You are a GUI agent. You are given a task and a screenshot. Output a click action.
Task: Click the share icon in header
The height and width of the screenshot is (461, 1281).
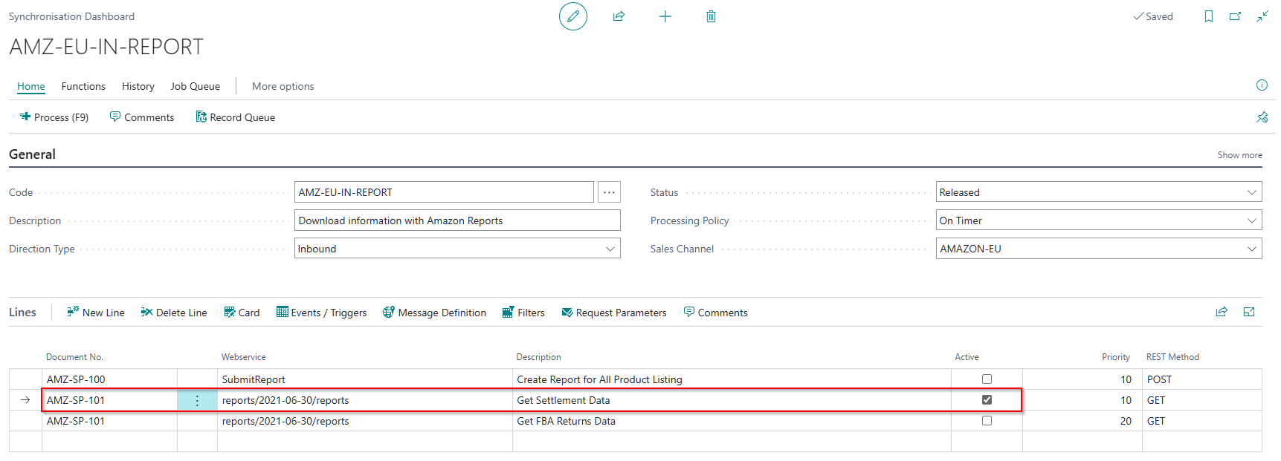coord(619,16)
